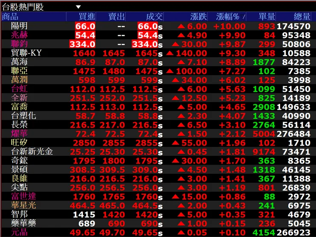This screenshot has width=316, height=237.
Task: Select the 藥華藥 stock name
Action: click(x=23, y=223)
